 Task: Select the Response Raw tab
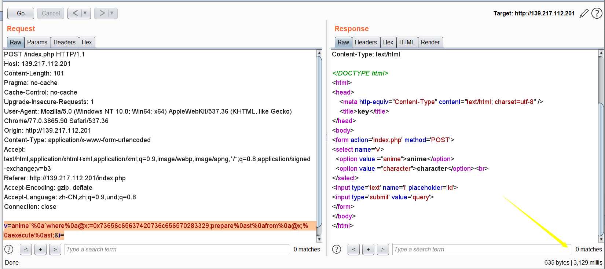coord(343,43)
